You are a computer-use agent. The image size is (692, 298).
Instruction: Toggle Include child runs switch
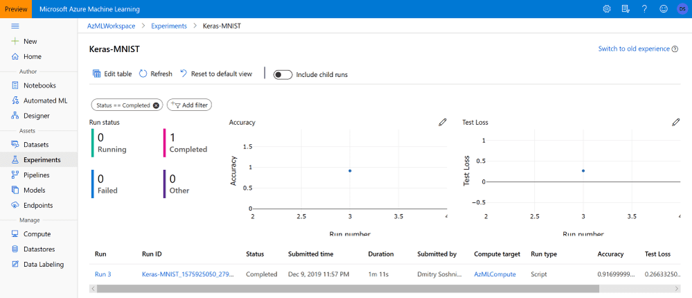(x=283, y=75)
